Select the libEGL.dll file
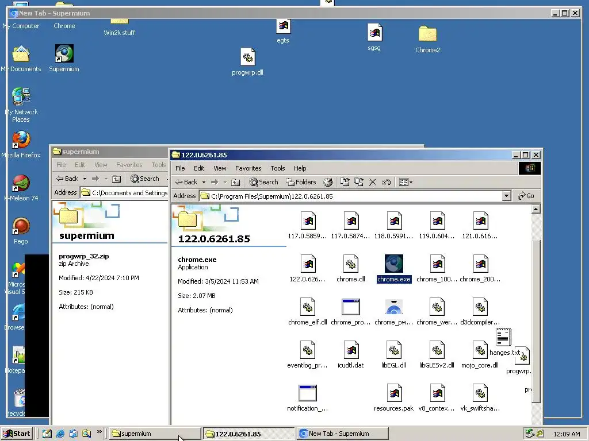The image size is (589, 441). coord(393,355)
